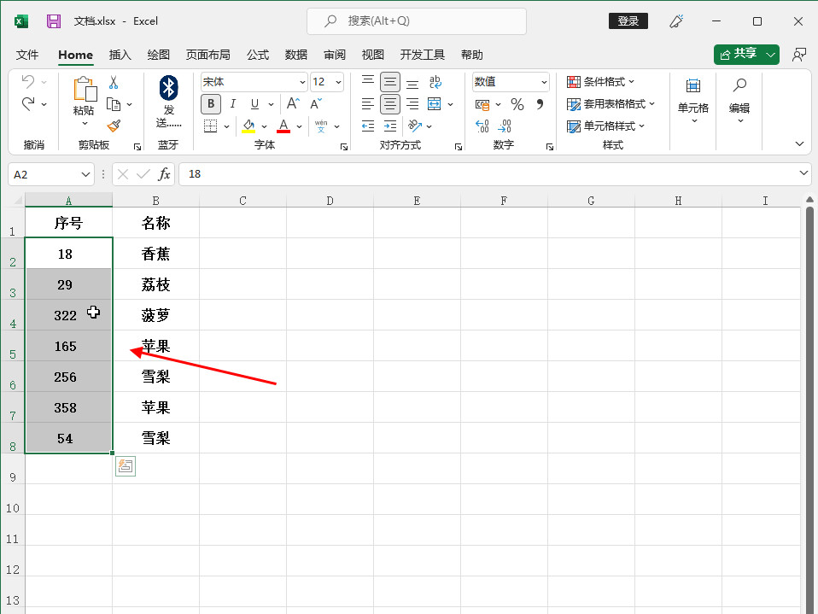The width and height of the screenshot is (818, 614).
Task: Open the font name dropdown
Action: (302, 82)
